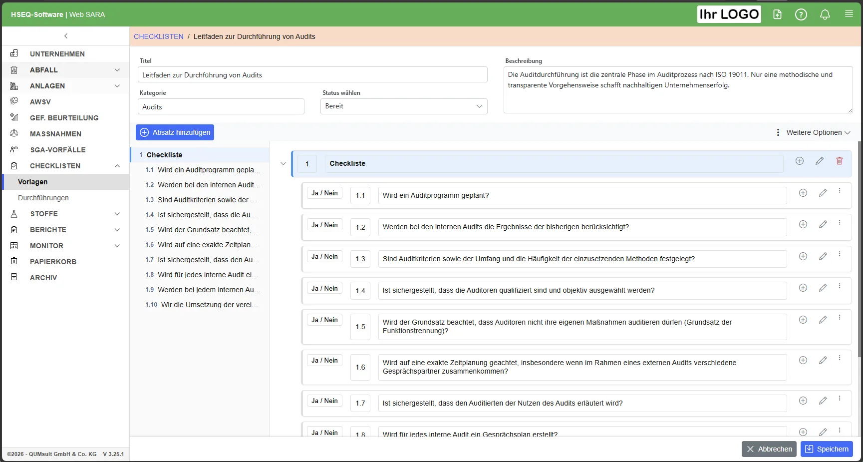Click the delete trash icon for Checkliste section
This screenshot has width=863, height=462.
840,161
